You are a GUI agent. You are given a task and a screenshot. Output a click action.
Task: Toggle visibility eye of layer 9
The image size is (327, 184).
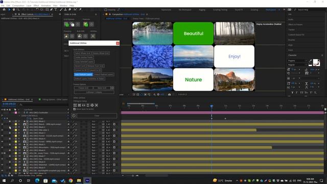click(2, 142)
